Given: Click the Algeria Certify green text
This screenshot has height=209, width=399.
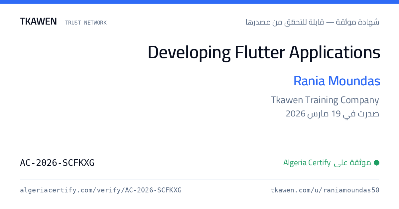Looking at the screenshot, I should tap(307, 163).
